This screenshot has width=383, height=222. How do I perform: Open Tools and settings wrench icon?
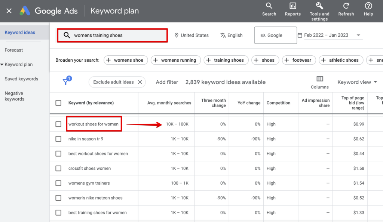tap(319, 6)
